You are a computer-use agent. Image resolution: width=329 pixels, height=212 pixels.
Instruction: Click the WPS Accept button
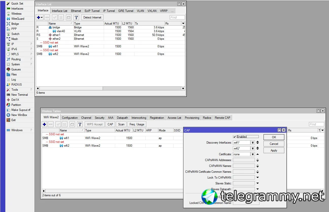95,124
